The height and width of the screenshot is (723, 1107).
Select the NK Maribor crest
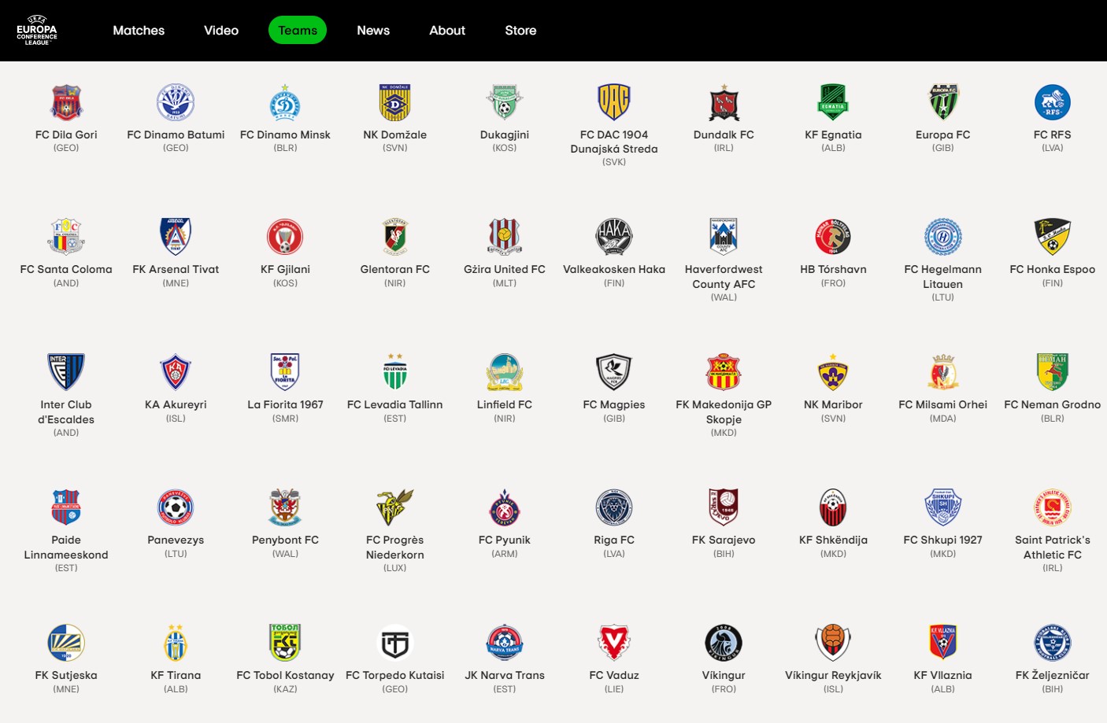pos(833,372)
